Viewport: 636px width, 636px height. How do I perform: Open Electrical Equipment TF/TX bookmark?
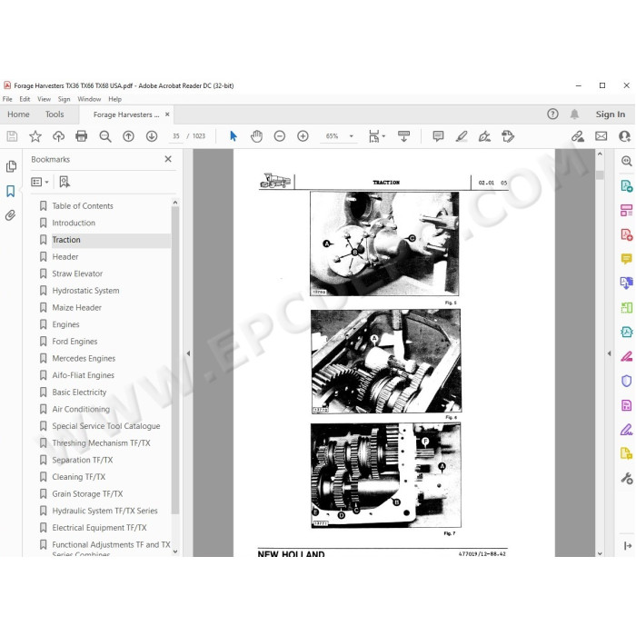(x=99, y=528)
